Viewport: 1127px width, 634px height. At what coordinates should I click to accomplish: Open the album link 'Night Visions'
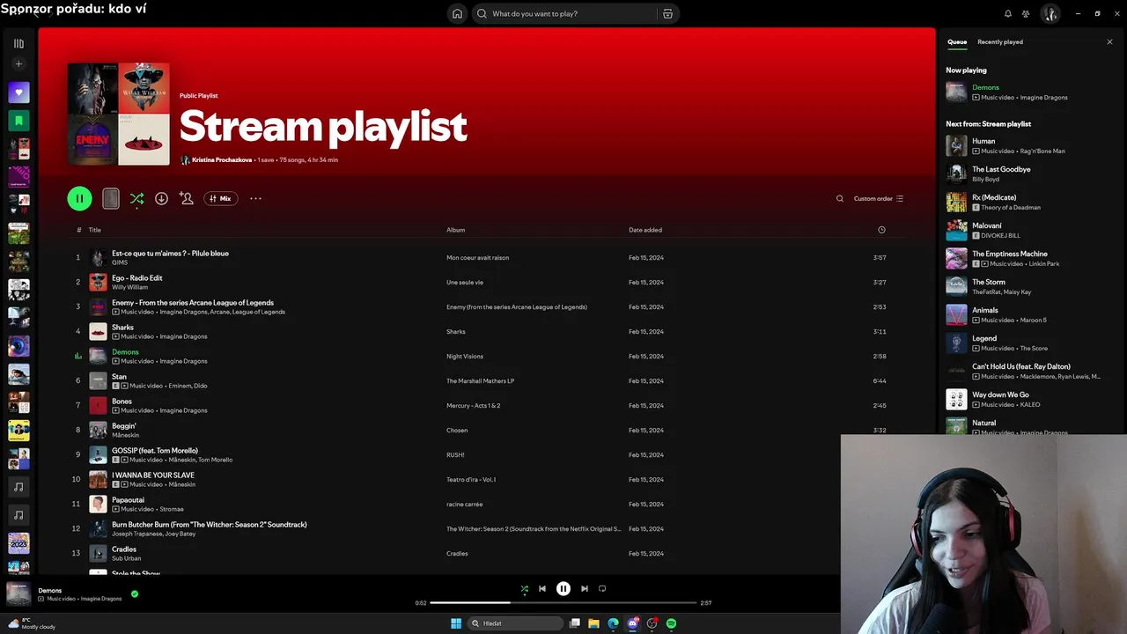[x=465, y=357]
